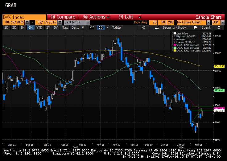
Task: Click the 9929.80 green axis price label
Action: [219, 90]
